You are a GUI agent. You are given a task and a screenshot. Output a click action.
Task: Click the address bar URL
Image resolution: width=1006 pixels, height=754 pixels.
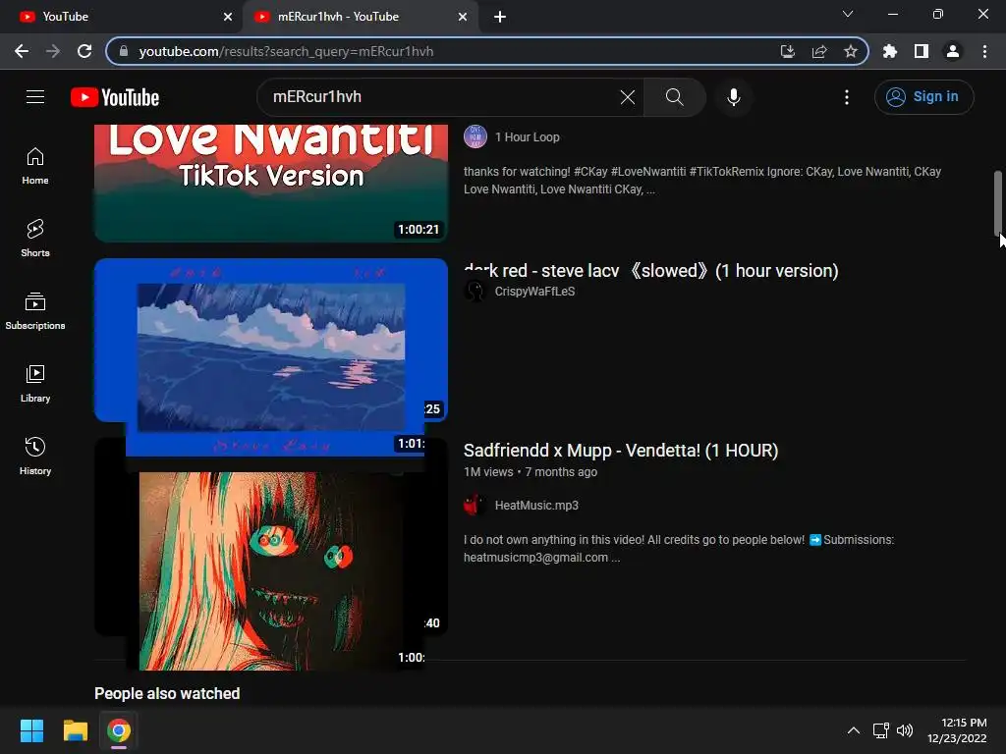pyautogui.click(x=286, y=51)
